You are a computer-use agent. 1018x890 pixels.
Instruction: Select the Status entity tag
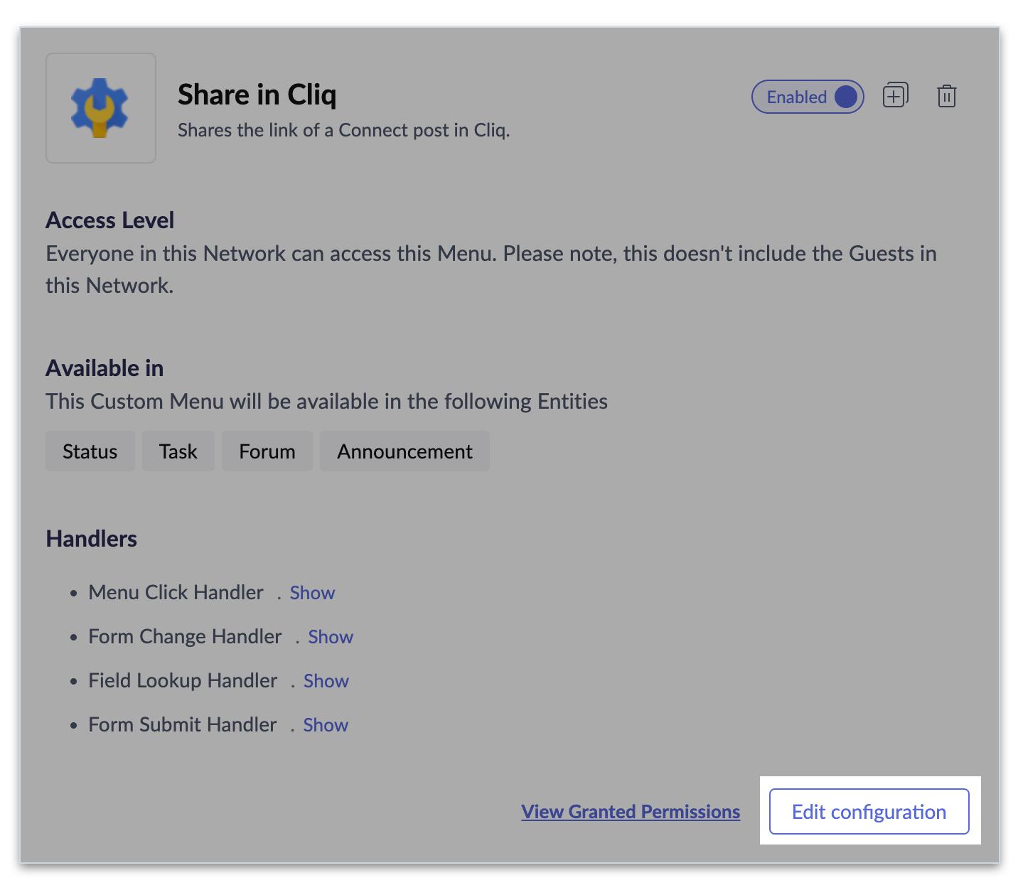pyautogui.click(x=90, y=451)
